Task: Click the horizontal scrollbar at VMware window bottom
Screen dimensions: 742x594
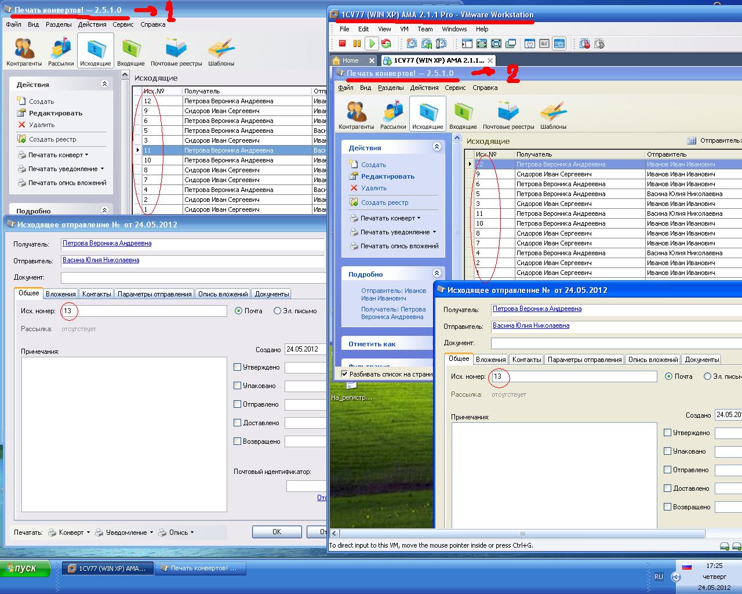Action: pos(522,534)
